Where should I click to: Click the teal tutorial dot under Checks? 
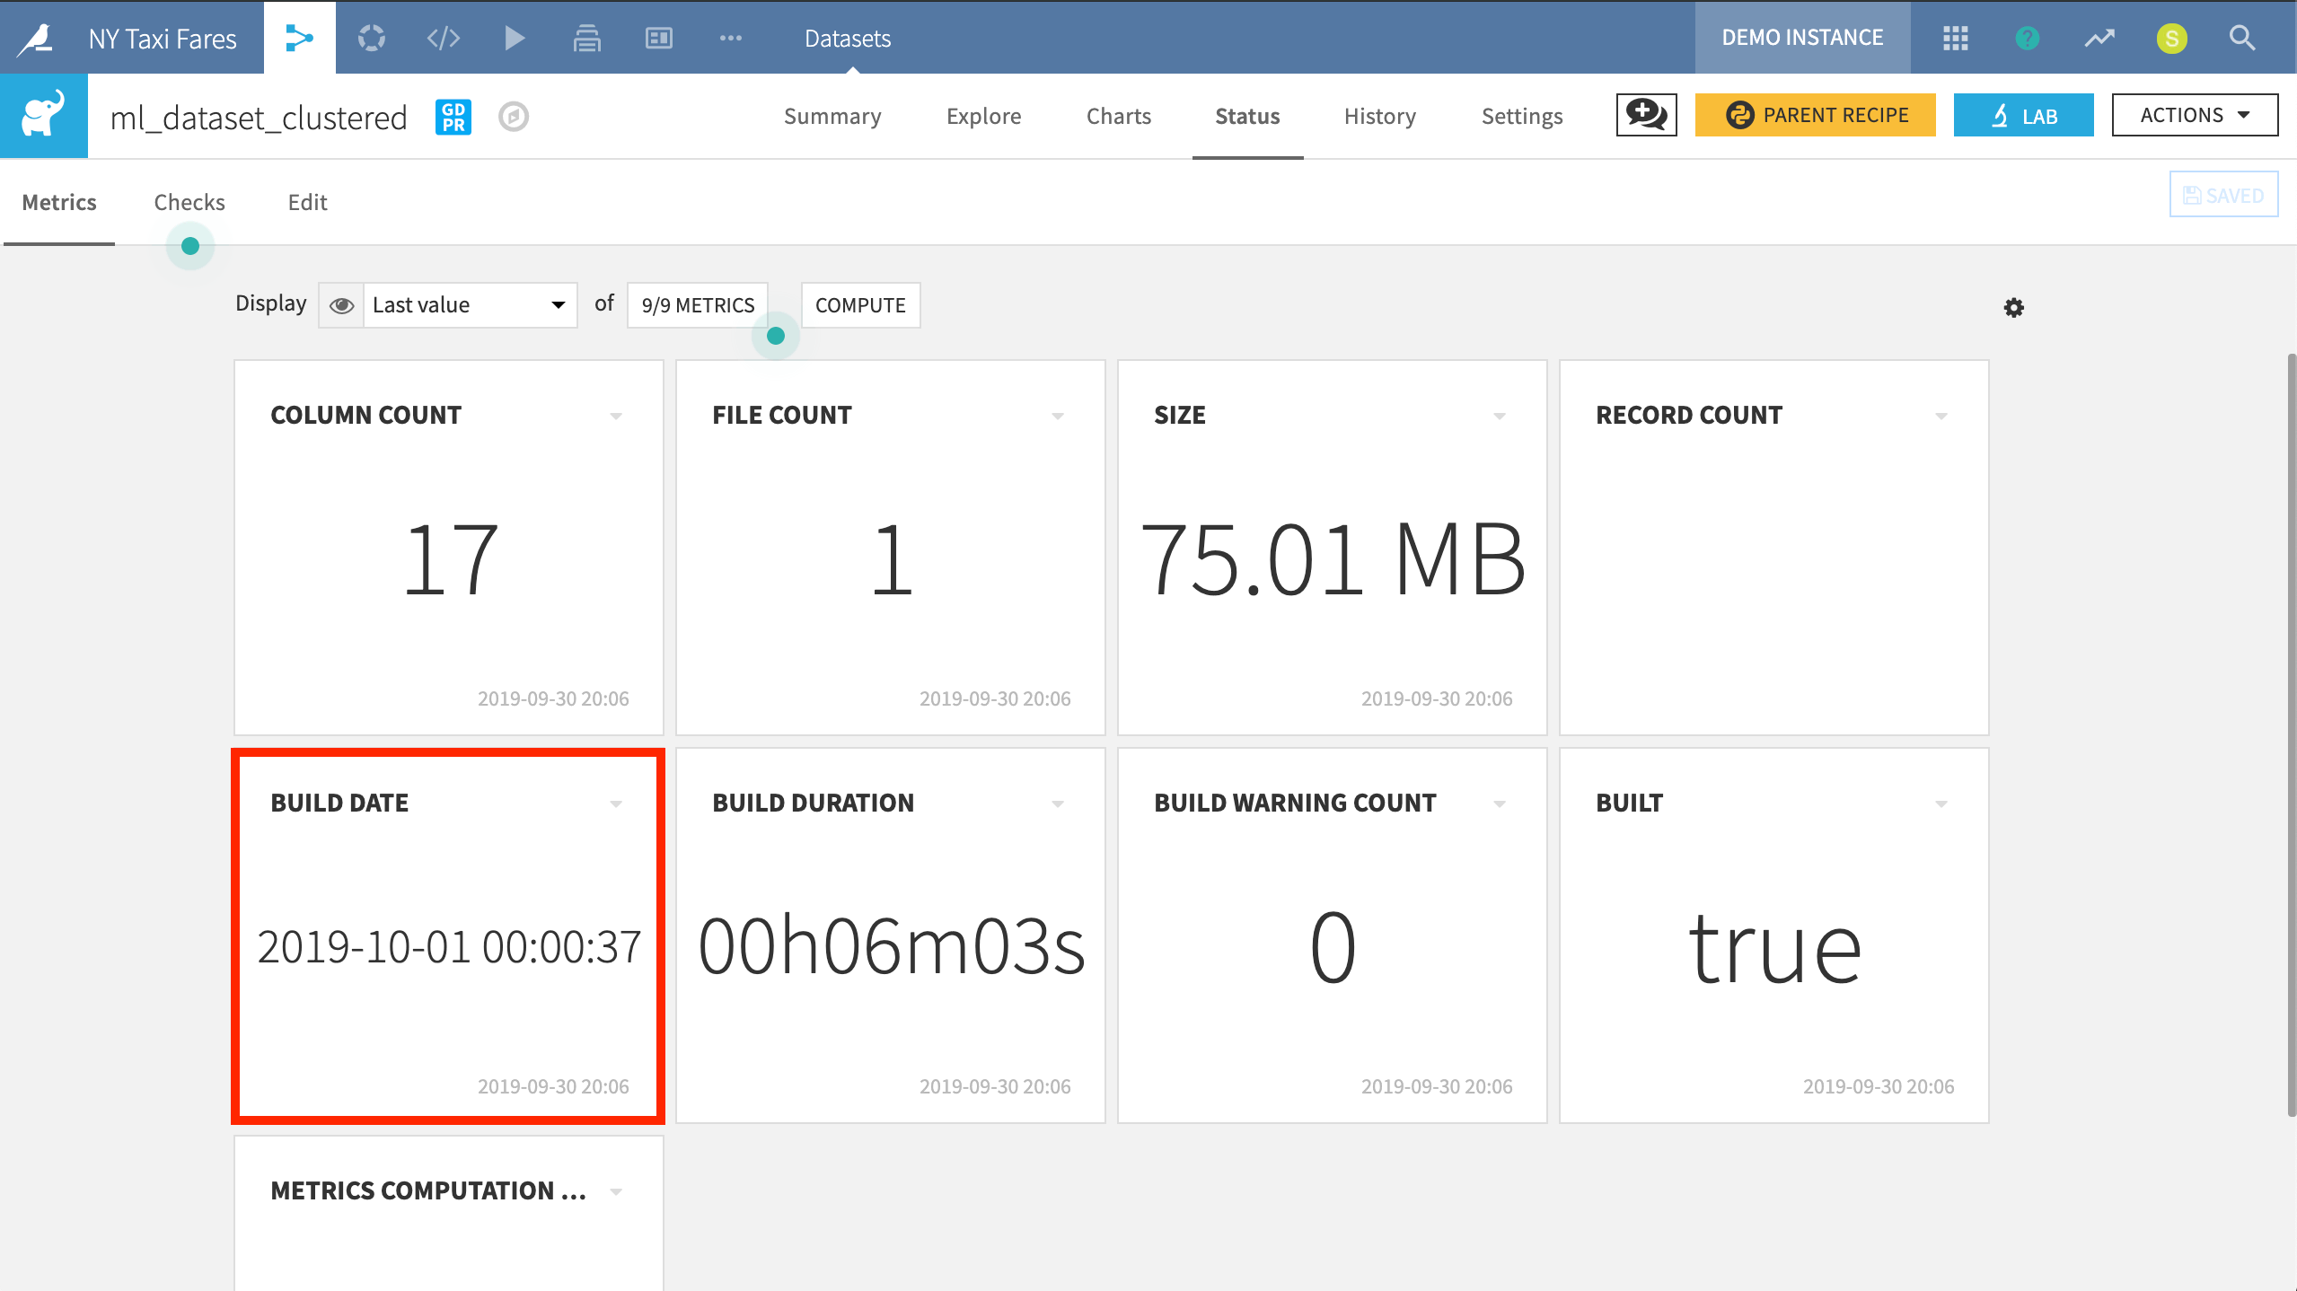190,246
